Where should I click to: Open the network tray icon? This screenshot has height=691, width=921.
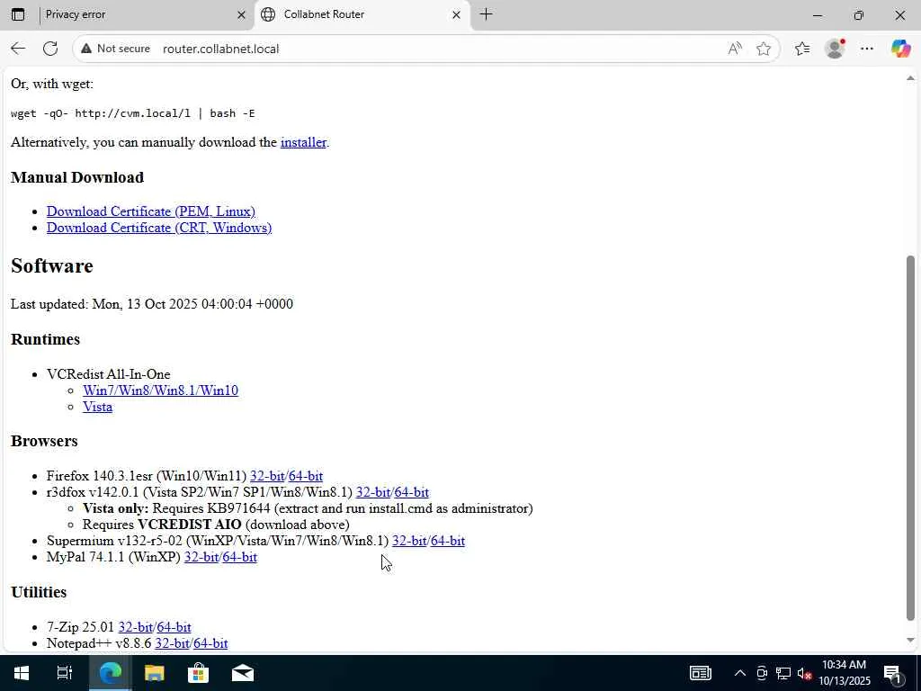783,673
